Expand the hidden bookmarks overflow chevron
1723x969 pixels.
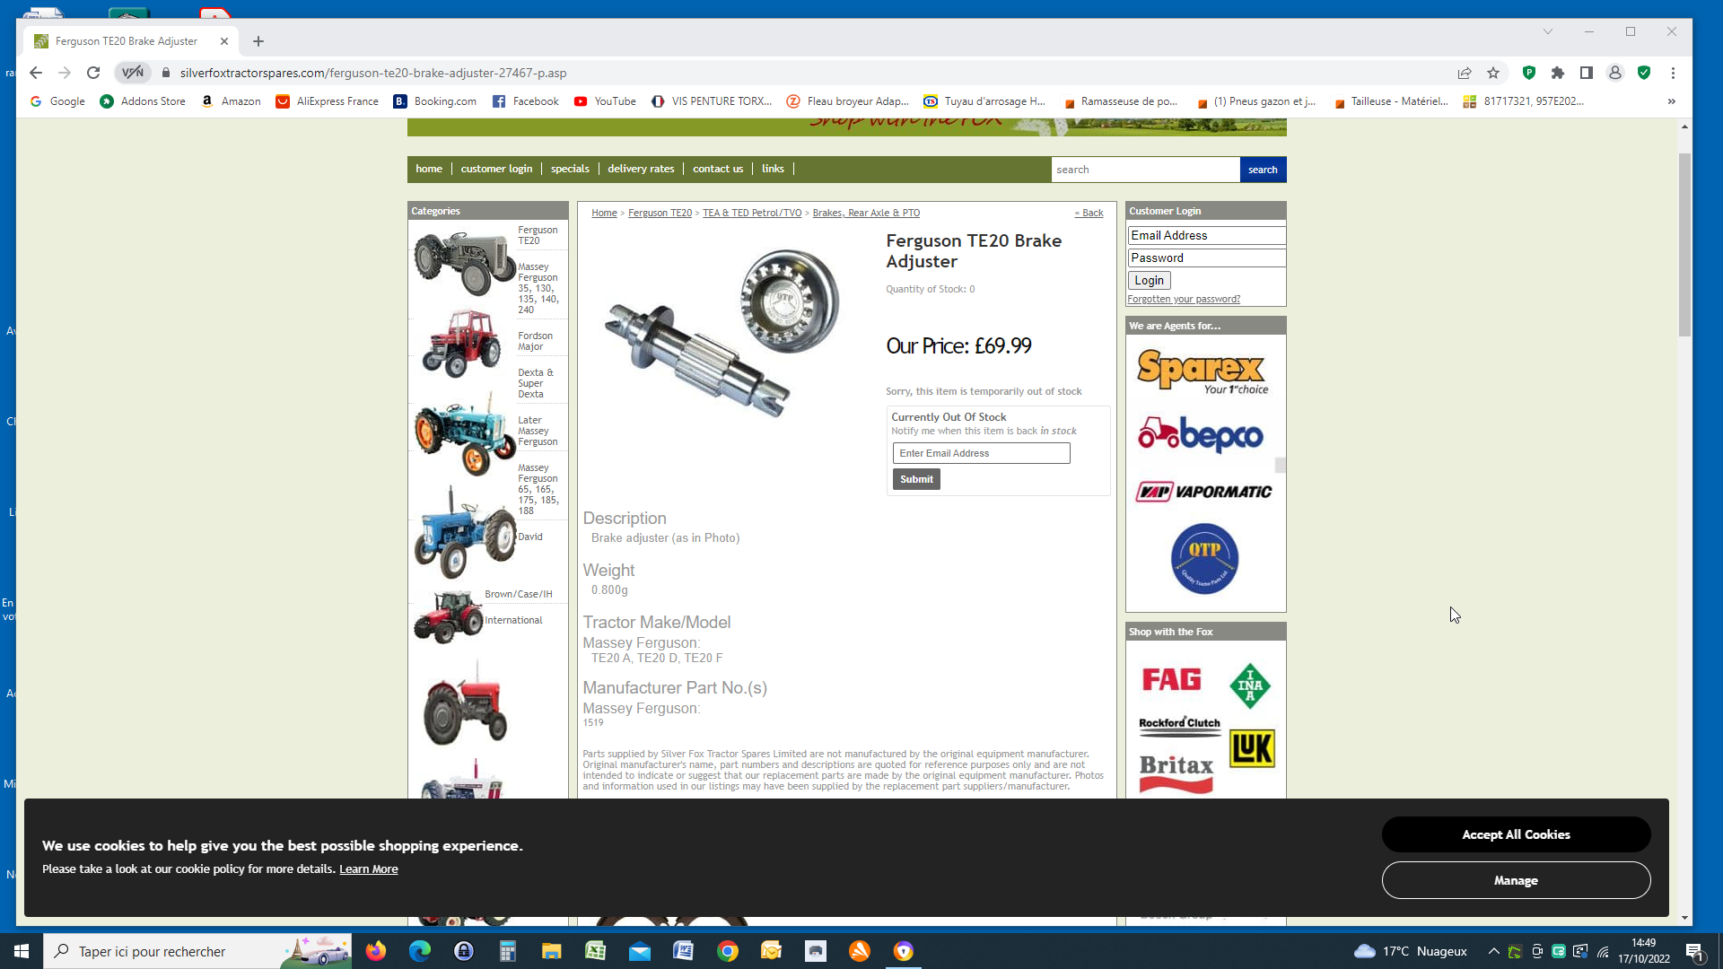coord(1672,101)
